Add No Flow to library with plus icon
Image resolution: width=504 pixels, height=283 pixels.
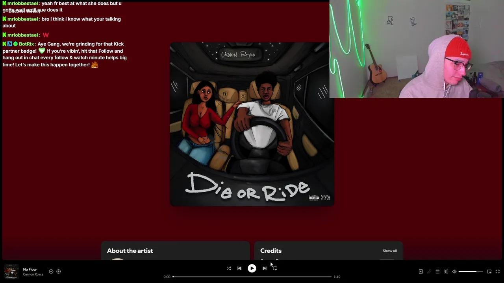(59, 271)
